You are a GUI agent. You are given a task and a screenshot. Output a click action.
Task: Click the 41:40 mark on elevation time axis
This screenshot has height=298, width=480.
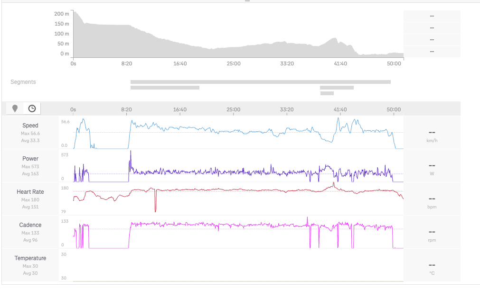pyautogui.click(x=340, y=63)
